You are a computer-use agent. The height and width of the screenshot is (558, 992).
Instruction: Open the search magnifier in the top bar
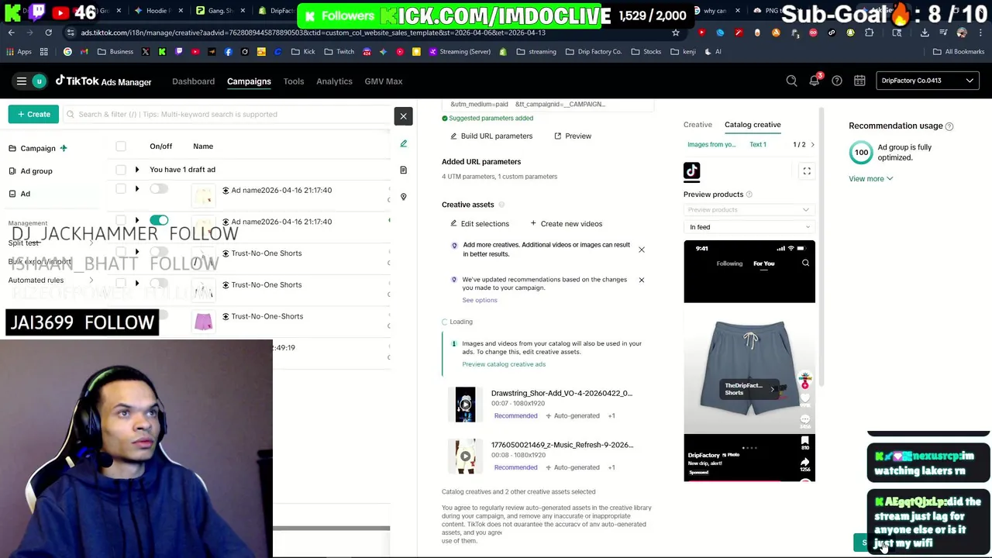791,81
